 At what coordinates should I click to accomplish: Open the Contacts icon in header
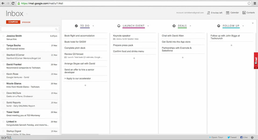click(x=244, y=13)
